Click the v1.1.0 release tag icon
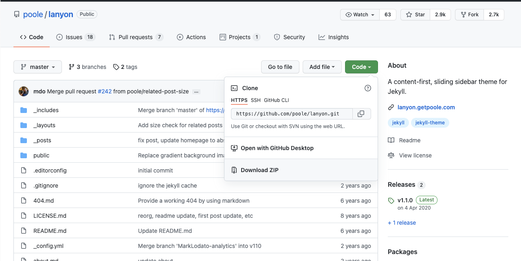The image size is (521, 261). pyautogui.click(x=391, y=201)
